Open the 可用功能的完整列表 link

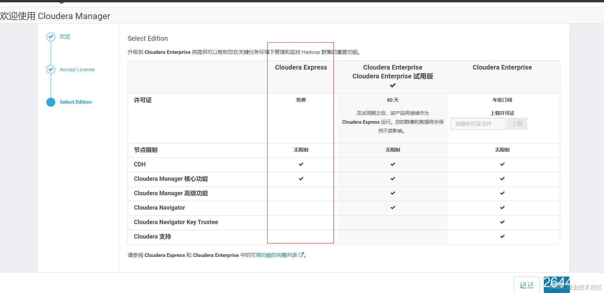(274, 255)
